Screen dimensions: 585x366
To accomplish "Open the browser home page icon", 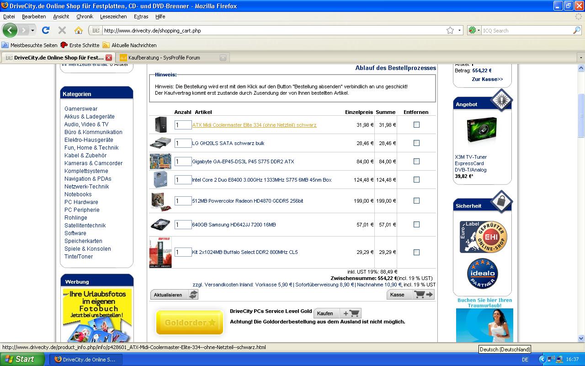I will [x=79, y=31].
